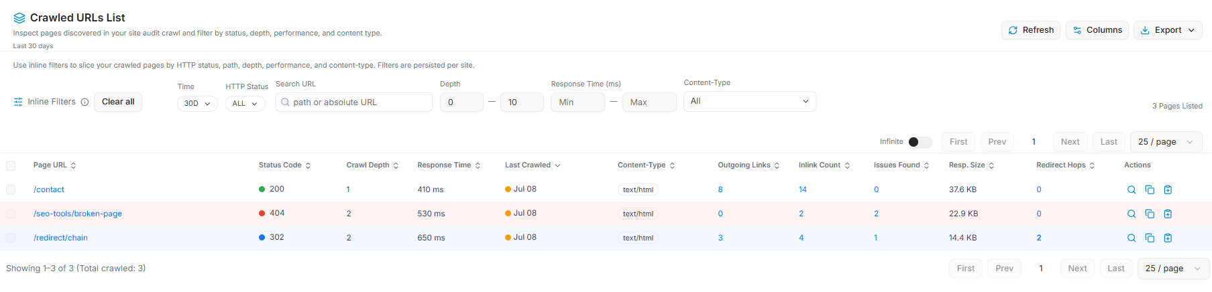
Task: Open the Inline Filters info tooltip icon
Action: click(x=85, y=102)
